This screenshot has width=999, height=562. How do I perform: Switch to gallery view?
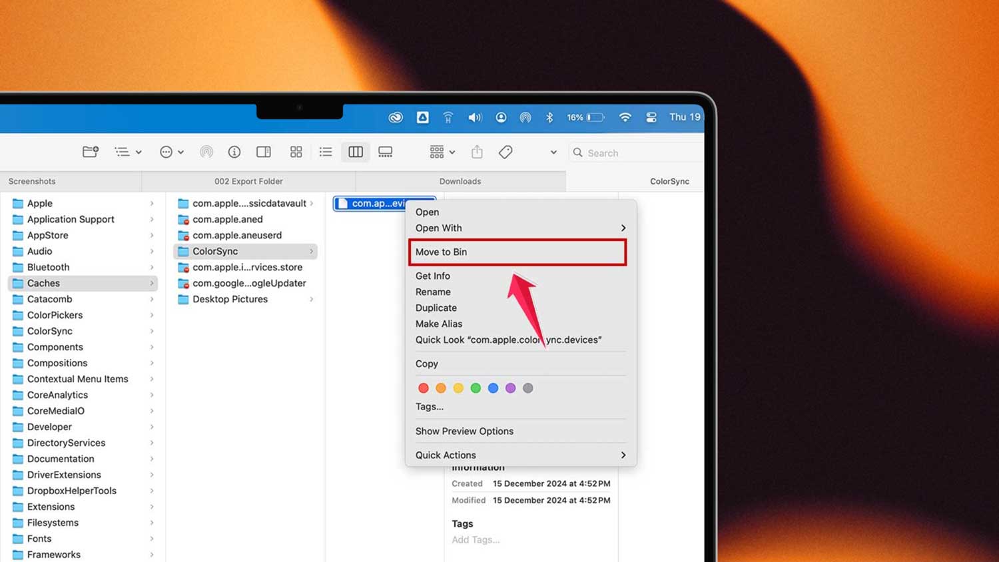click(385, 152)
